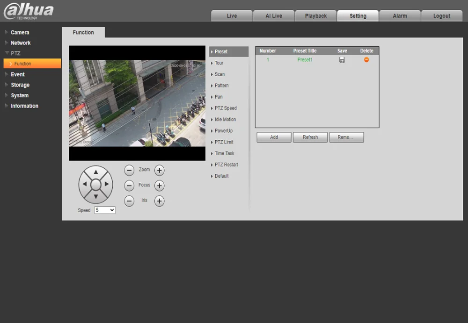468x323 pixels.
Task: Pan camera left with PTZ left arrow
Action: tap(84, 184)
